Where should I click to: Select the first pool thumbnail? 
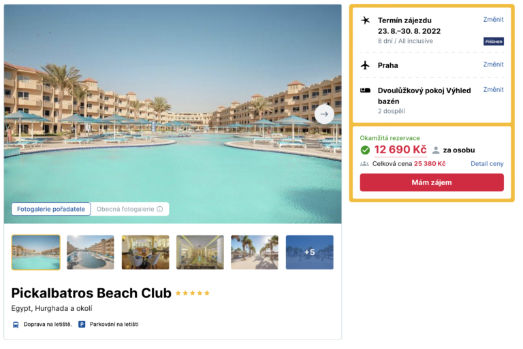coord(36,252)
